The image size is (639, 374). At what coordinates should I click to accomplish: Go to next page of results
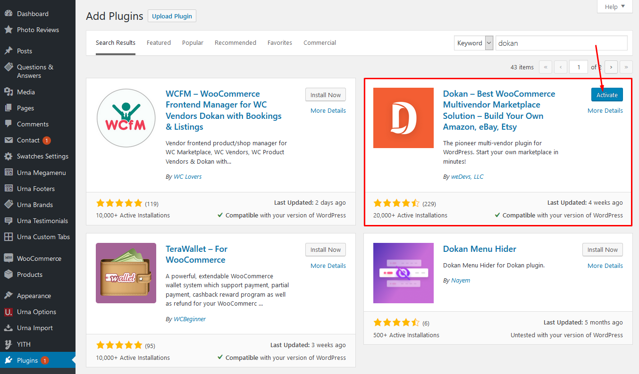coord(611,67)
